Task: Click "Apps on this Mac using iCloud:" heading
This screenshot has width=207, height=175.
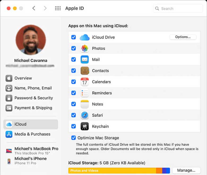Action: pyautogui.click(x=98, y=26)
